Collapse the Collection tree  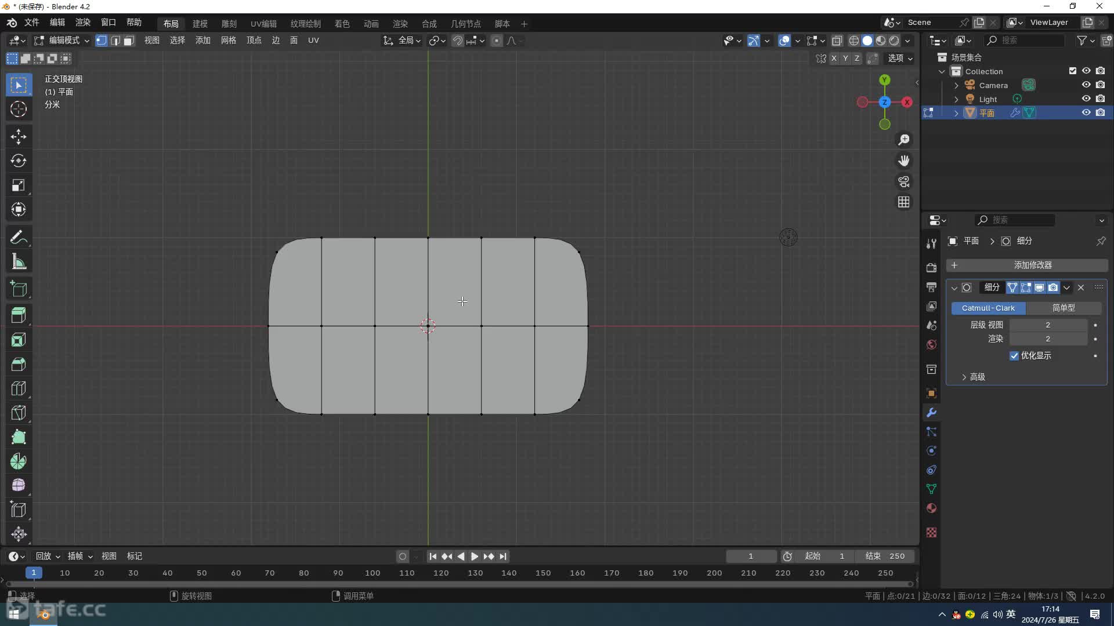click(942, 71)
